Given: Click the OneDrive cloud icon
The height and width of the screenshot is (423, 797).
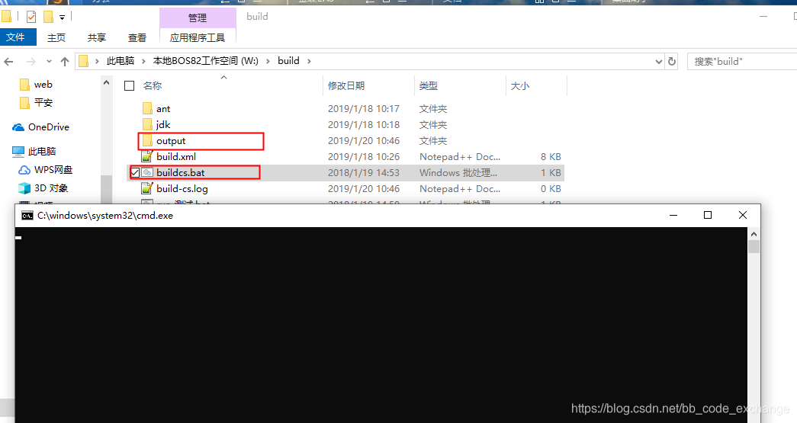Looking at the screenshot, I should (18, 127).
